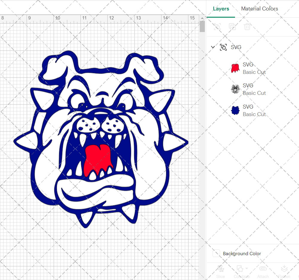Switch to the Layers tab
299x280 pixels.
tap(221, 9)
